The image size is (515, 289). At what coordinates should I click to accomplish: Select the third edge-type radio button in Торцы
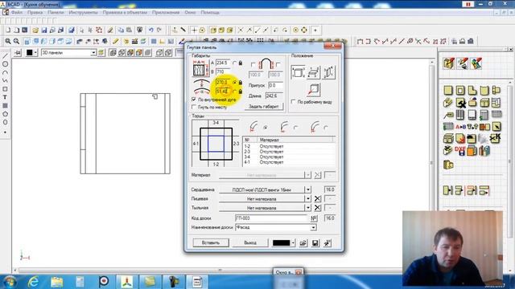pyautogui.click(x=326, y=128)
